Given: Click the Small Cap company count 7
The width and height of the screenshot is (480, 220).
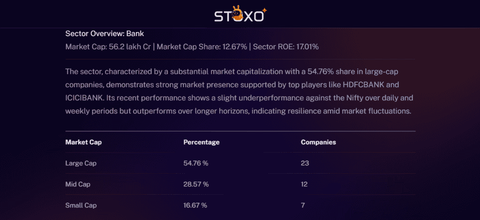Looking at the screenshot, I should (303, 205).
